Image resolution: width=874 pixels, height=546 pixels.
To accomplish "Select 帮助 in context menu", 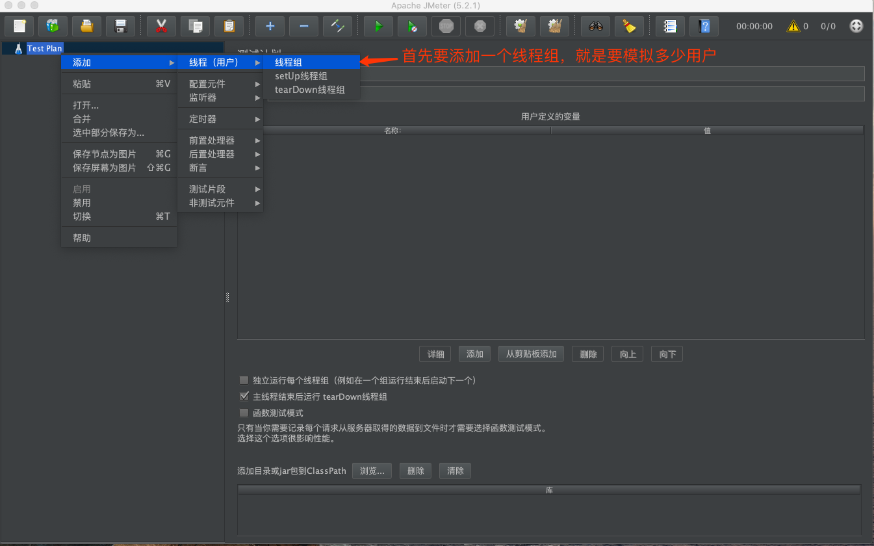I will [119, 238].
